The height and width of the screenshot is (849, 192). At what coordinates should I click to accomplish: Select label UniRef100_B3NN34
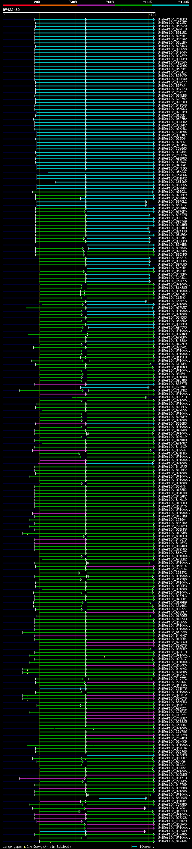[172, 487]
